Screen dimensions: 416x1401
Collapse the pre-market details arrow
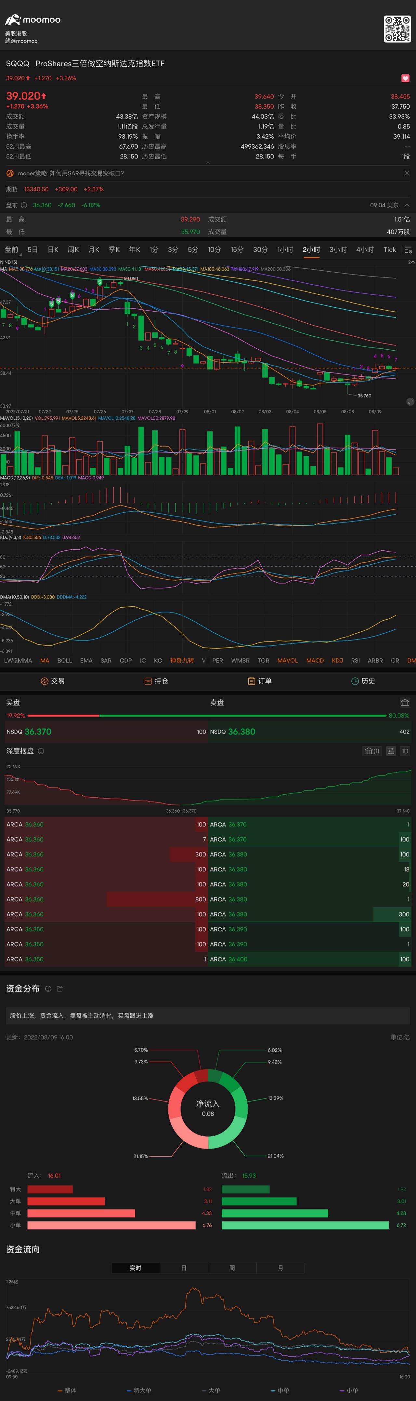[407, 205]
